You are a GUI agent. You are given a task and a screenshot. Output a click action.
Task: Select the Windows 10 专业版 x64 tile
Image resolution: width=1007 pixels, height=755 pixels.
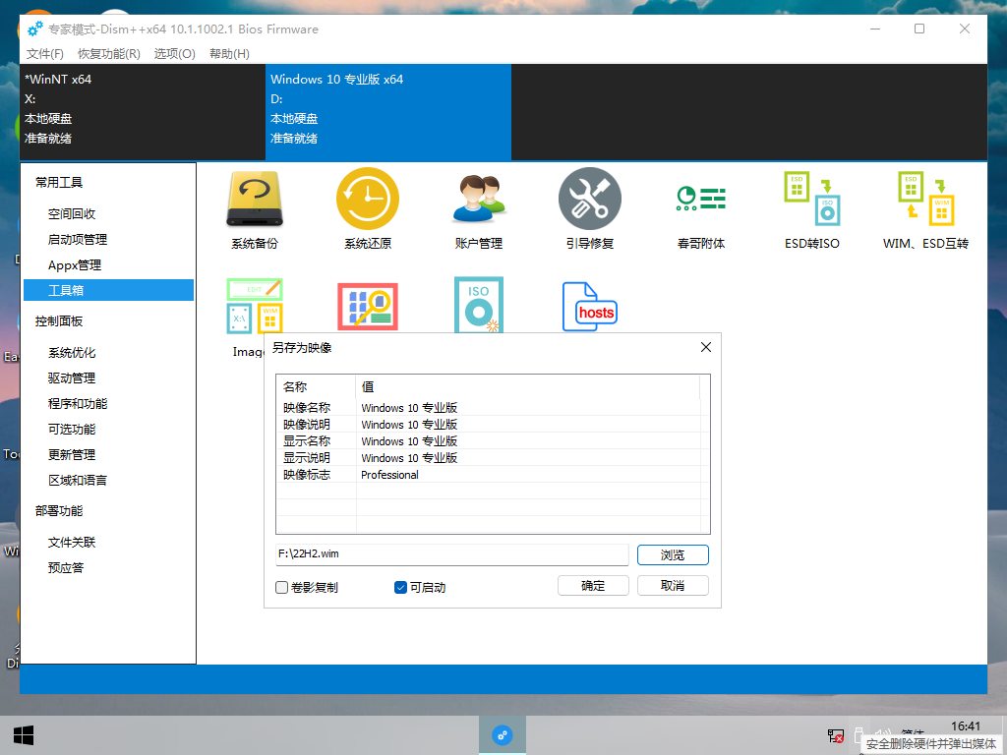(388, 112)
